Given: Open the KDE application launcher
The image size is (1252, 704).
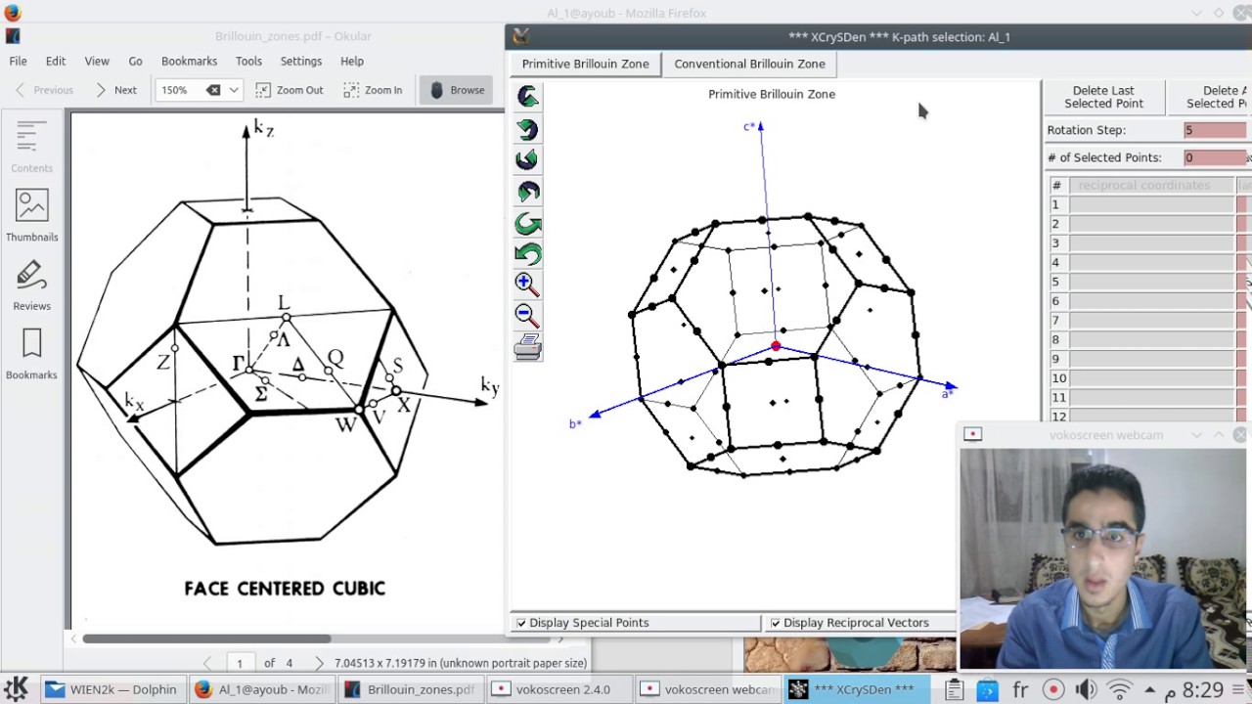Looking at the screenshot, I should tap(16, 688).
